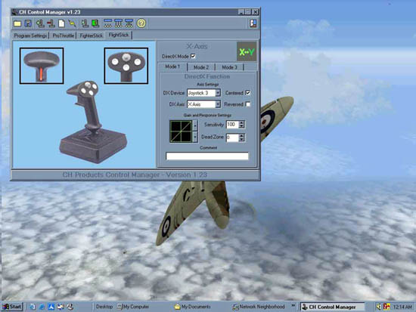Viewport: 416px width, 312px height.
Task: Click the bright green joystick toolbar icon
Action: point(95,23)
